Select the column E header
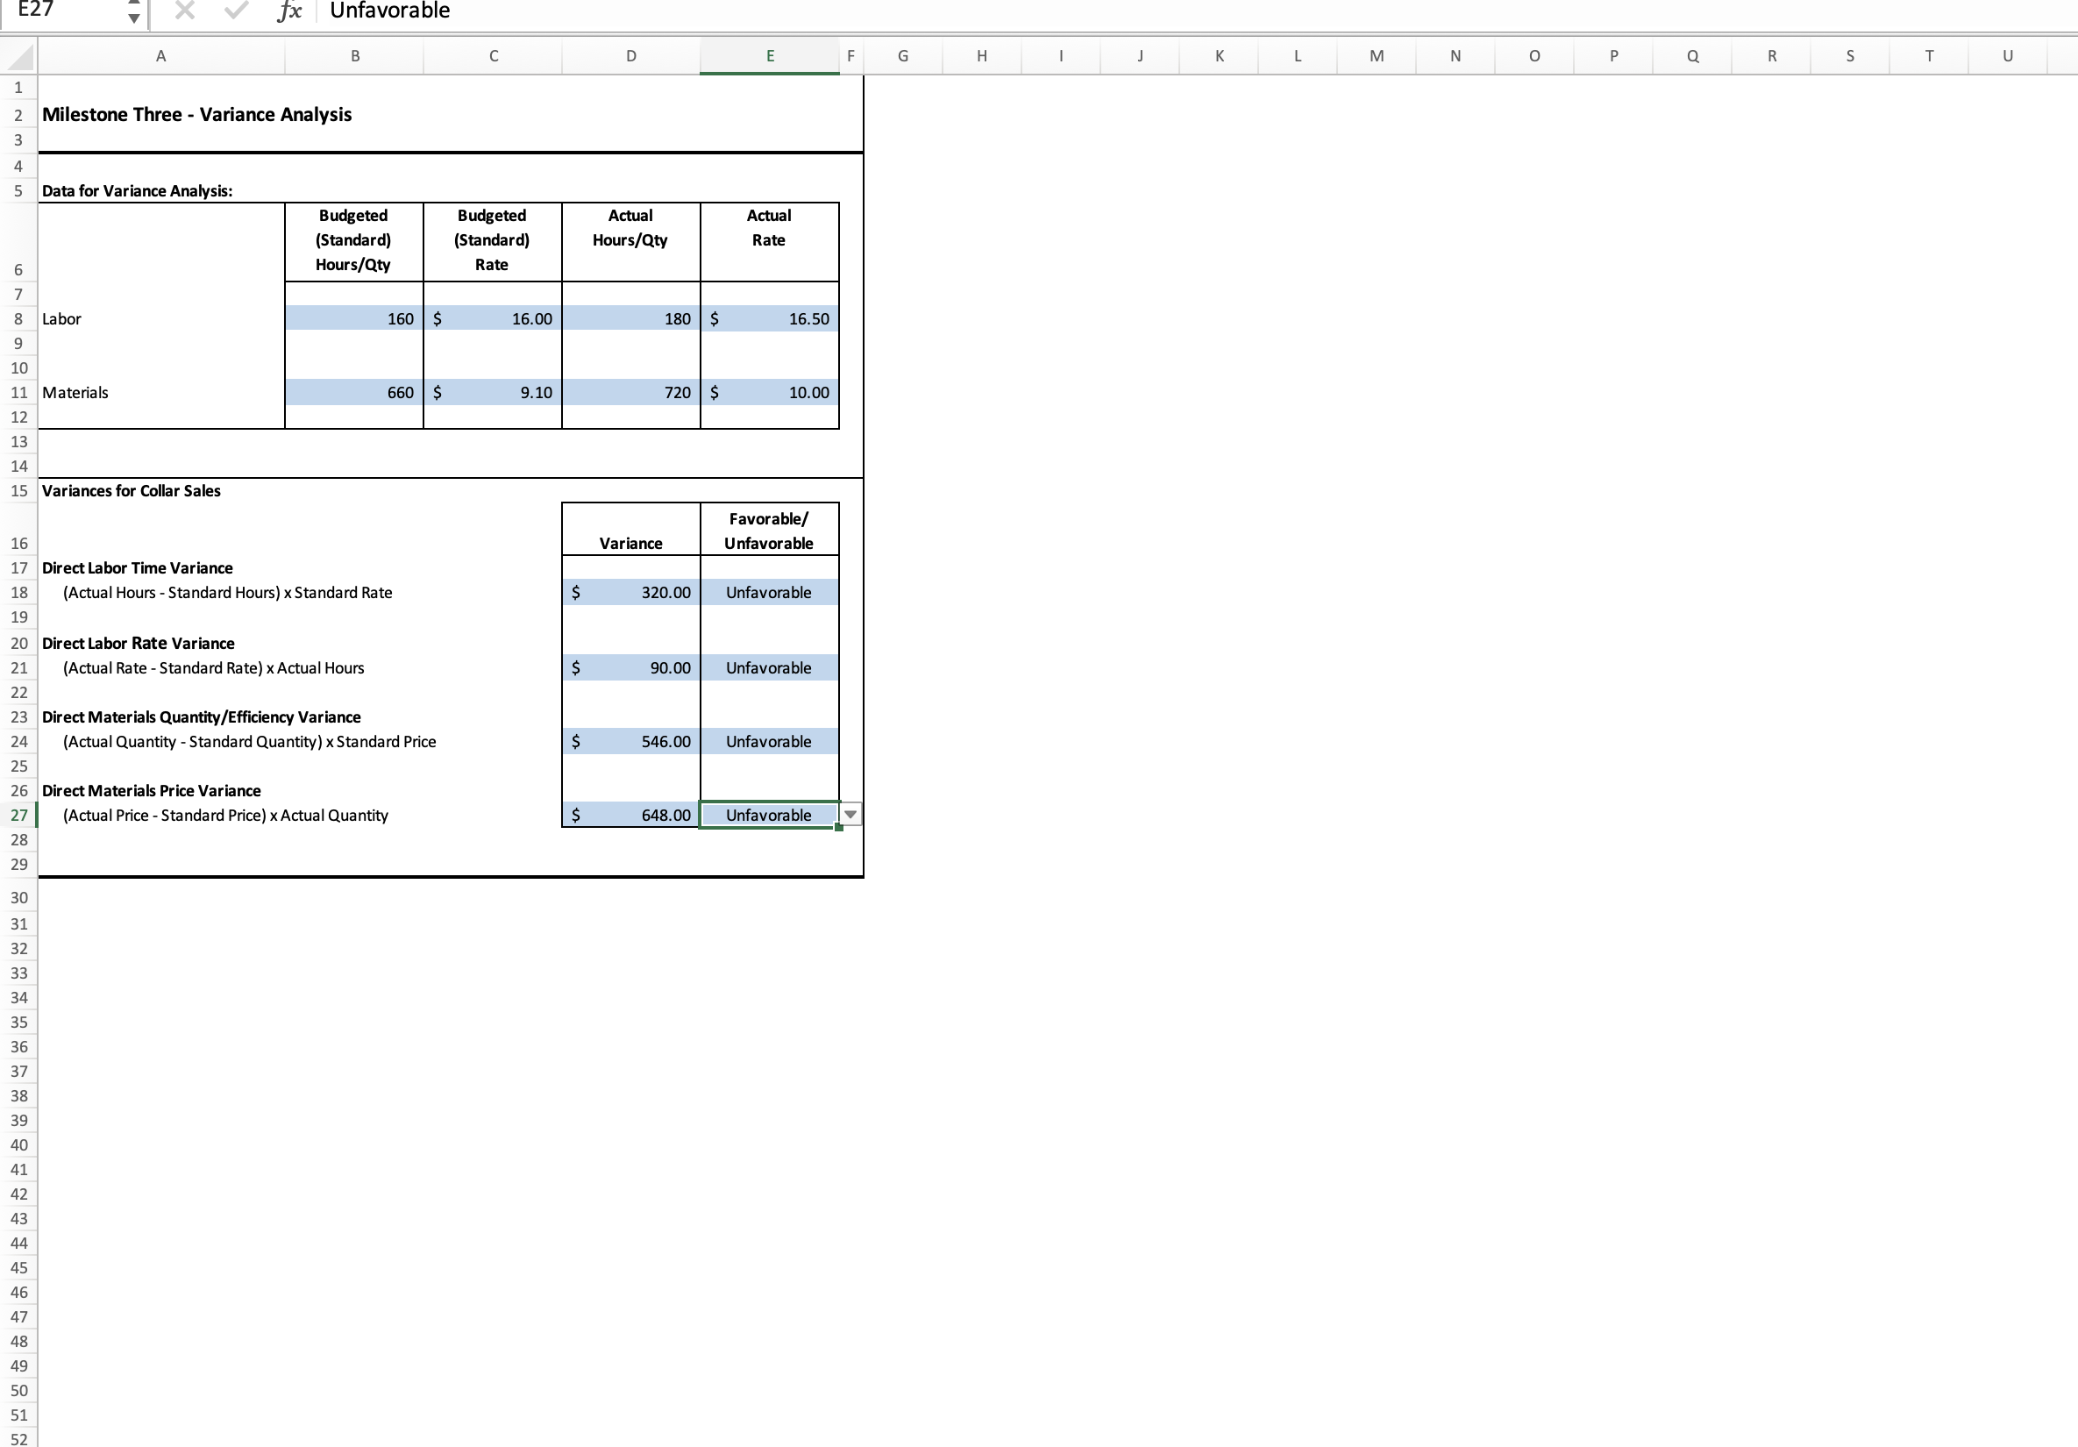Viewport: 2078px width, 1447px height. [x=769, y=56]
